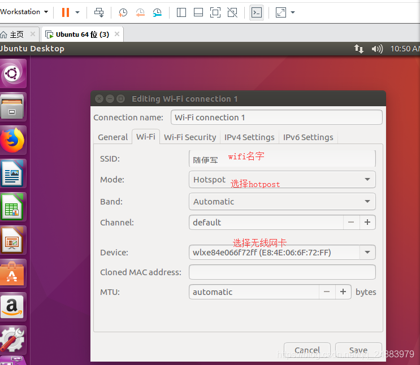The image size is (420, 365).
Task: Open the IPv4 Settings tab
Action: pos(249,137)
